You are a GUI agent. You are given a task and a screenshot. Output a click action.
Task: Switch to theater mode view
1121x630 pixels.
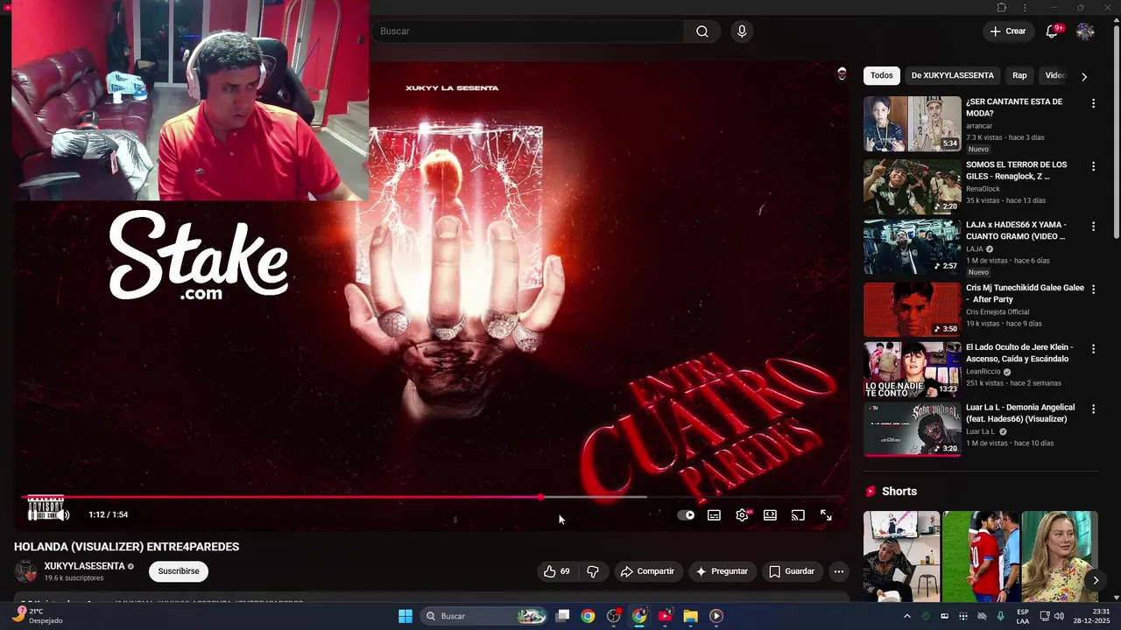tap(770, 515)
